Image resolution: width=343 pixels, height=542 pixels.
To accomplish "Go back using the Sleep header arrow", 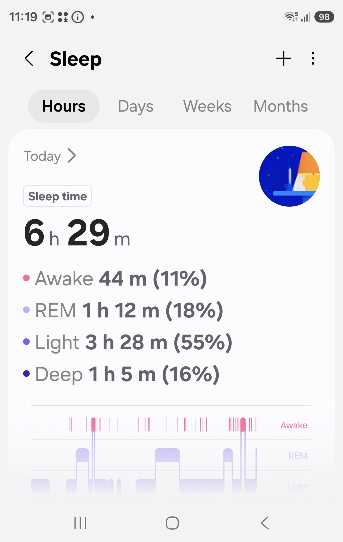I will [x=29, y=59].
